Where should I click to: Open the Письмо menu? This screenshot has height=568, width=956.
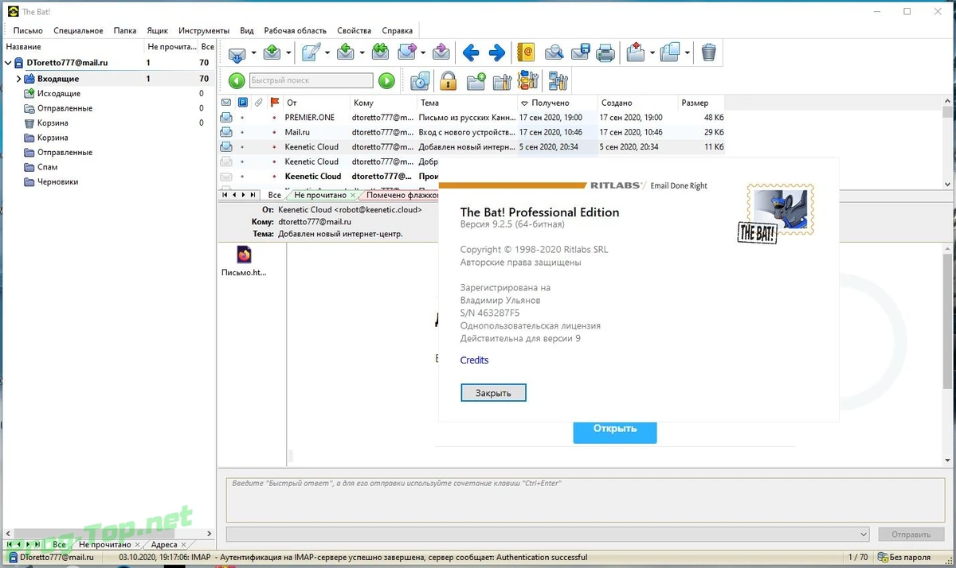click(x=28, y=30)
